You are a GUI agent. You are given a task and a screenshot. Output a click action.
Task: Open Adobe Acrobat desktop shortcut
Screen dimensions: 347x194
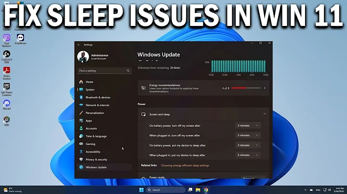pyautogui.click(x=6, y=73)
